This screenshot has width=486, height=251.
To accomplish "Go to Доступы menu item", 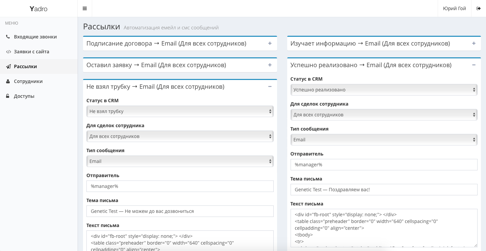I will [x=39, y=96].
